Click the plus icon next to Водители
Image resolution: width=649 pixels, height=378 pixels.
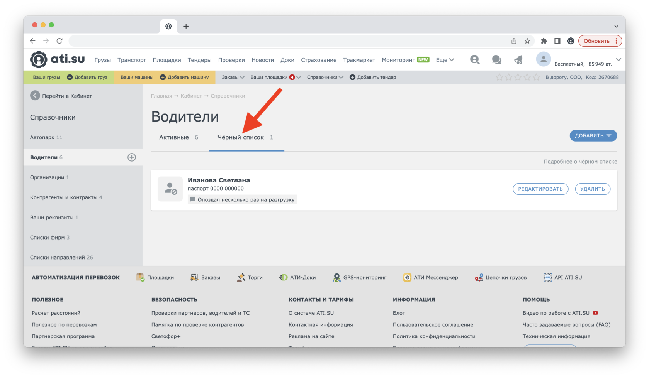(x=132, y=157)
